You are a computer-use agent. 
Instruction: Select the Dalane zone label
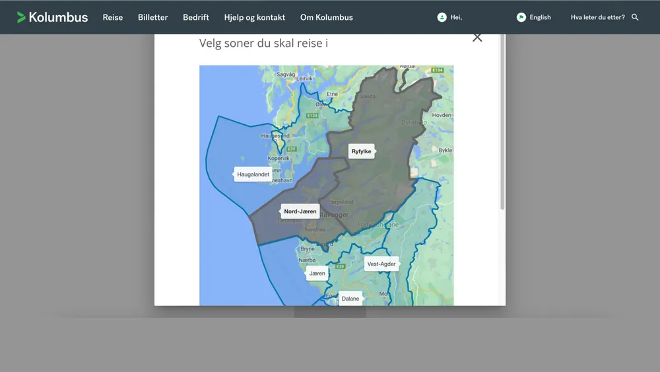(x=350, y=299)
